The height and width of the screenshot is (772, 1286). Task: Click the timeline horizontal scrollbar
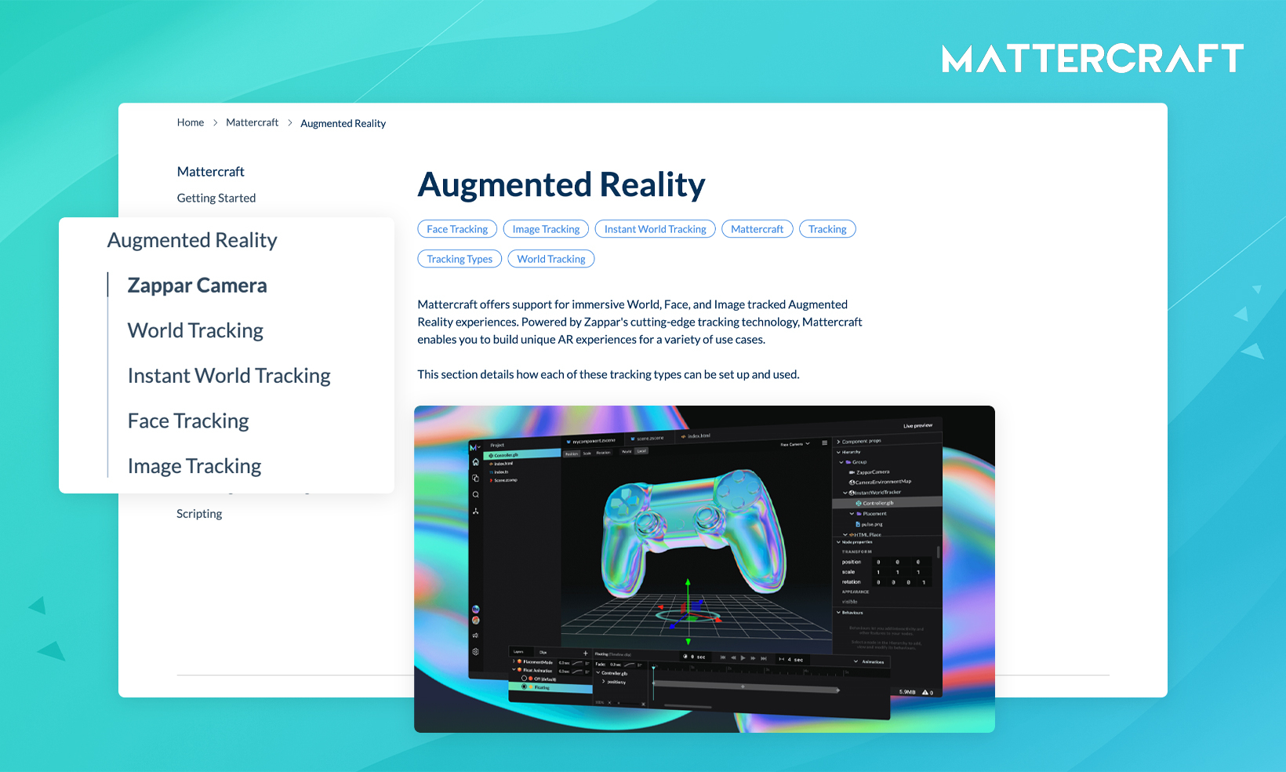(688, 707)
